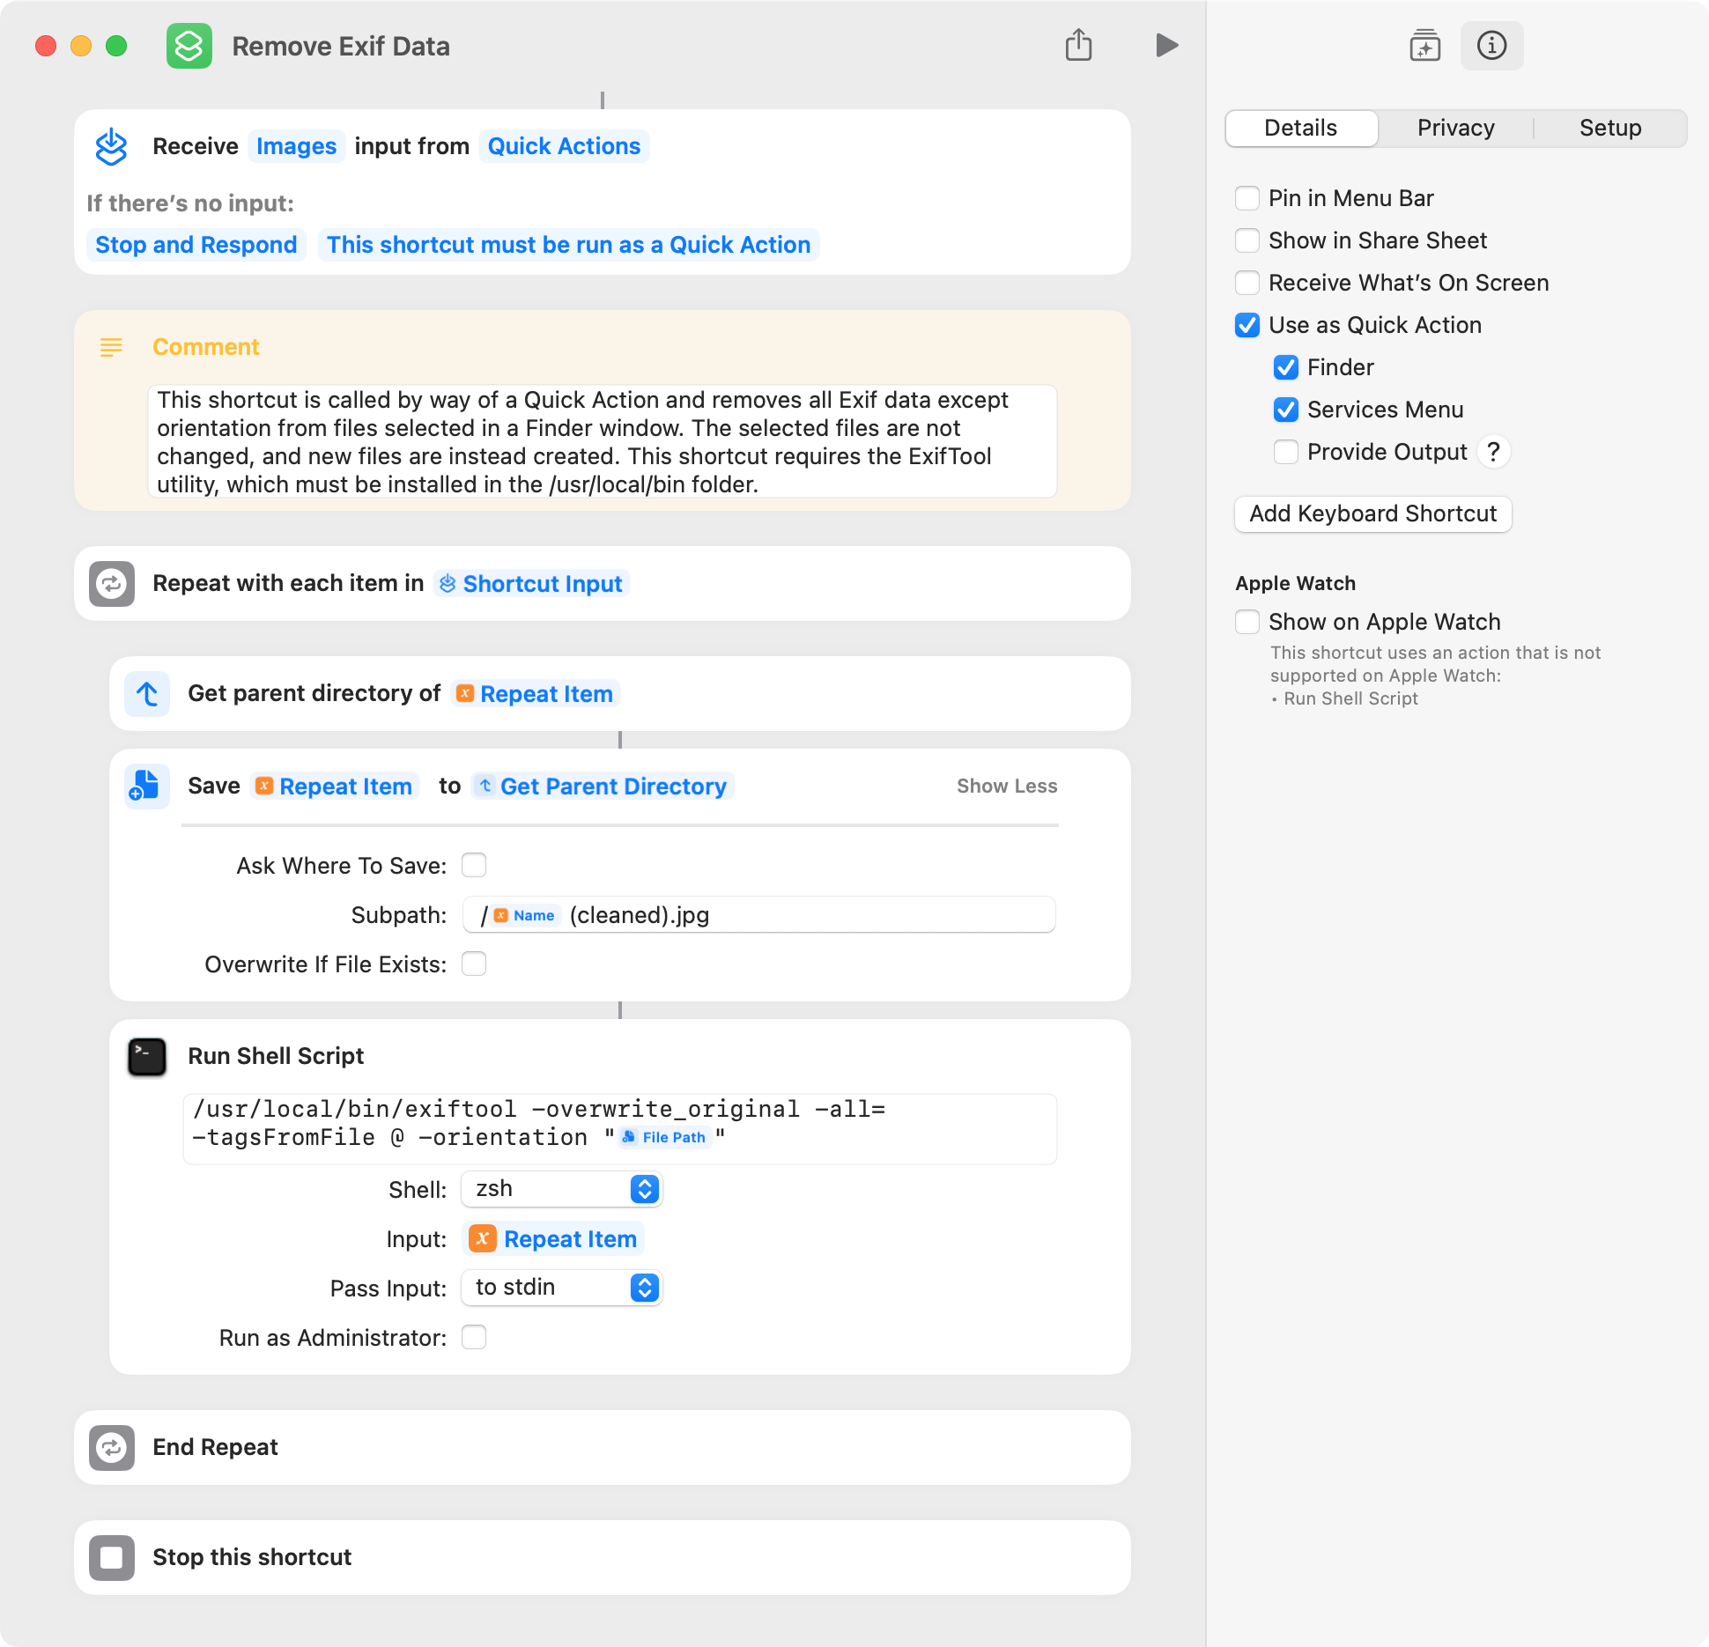Screen dimensions: 1709x1647
Task: Click the Repeat with each loop icon
Action: 112,583
